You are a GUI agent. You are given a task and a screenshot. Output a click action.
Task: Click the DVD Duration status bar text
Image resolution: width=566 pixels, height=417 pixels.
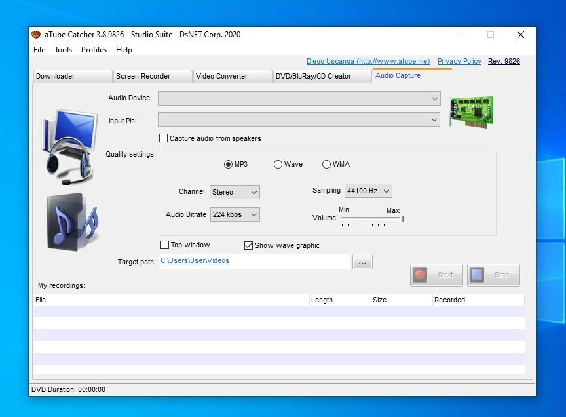tap(69, 389)
